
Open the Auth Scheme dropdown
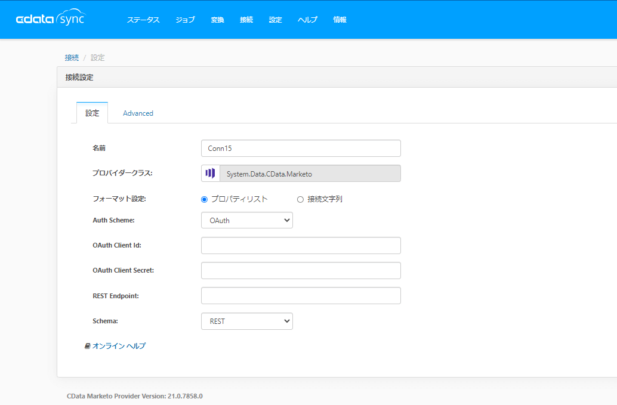[246, 220]
